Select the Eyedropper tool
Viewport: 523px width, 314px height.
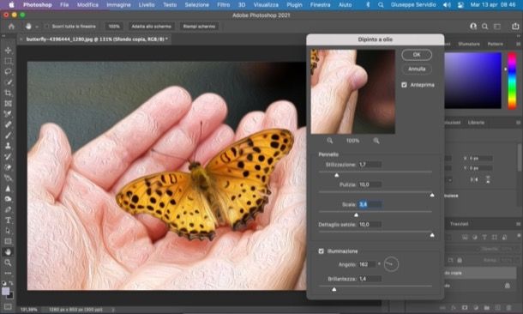tap(8, 114)
